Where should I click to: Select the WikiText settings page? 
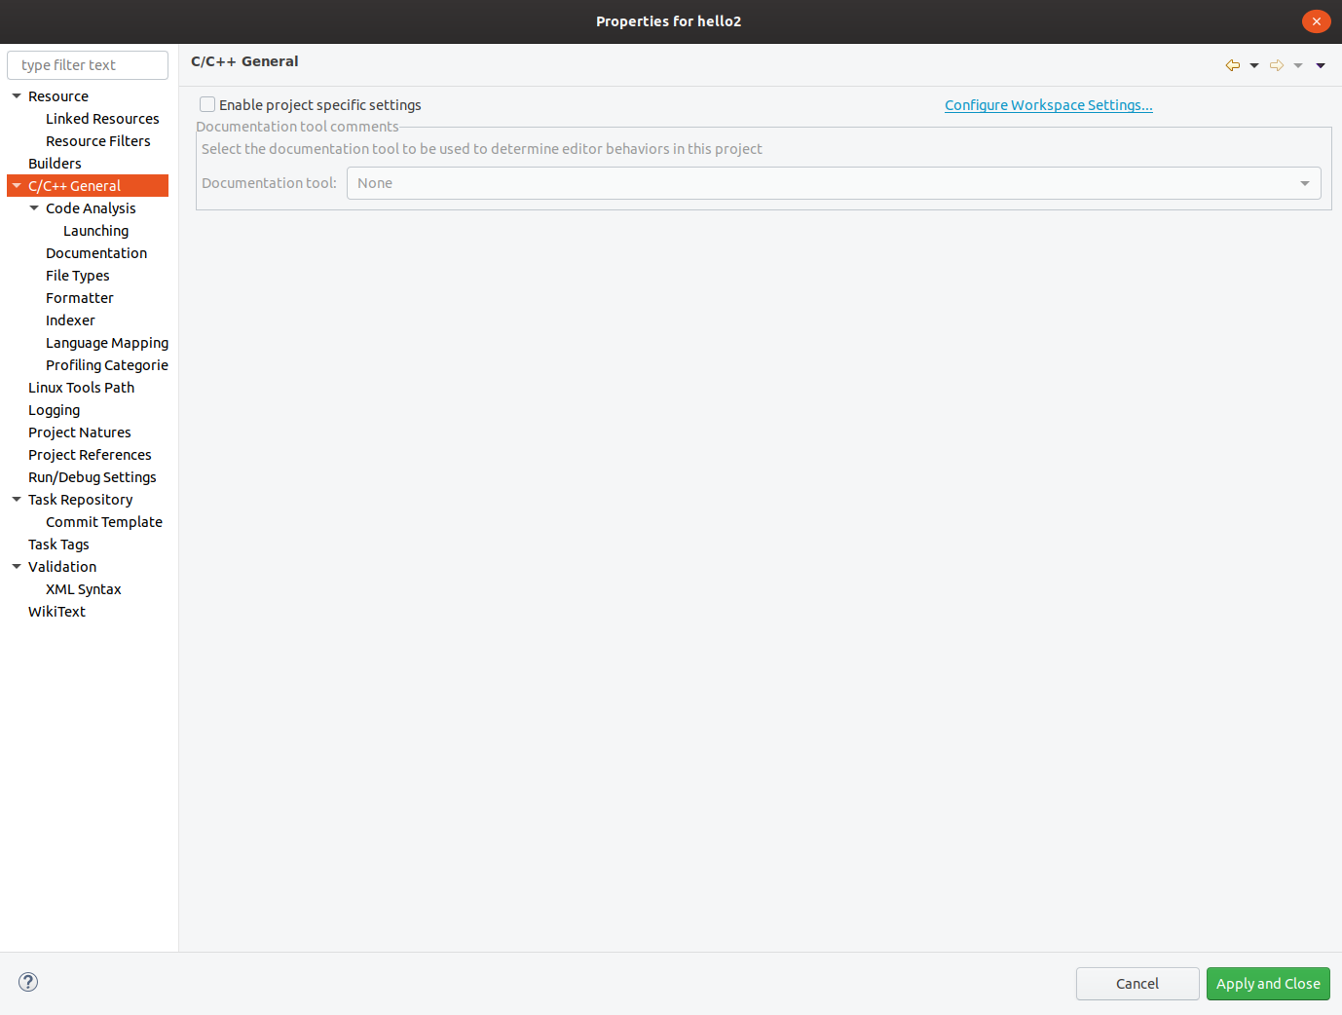pos(56,611)
